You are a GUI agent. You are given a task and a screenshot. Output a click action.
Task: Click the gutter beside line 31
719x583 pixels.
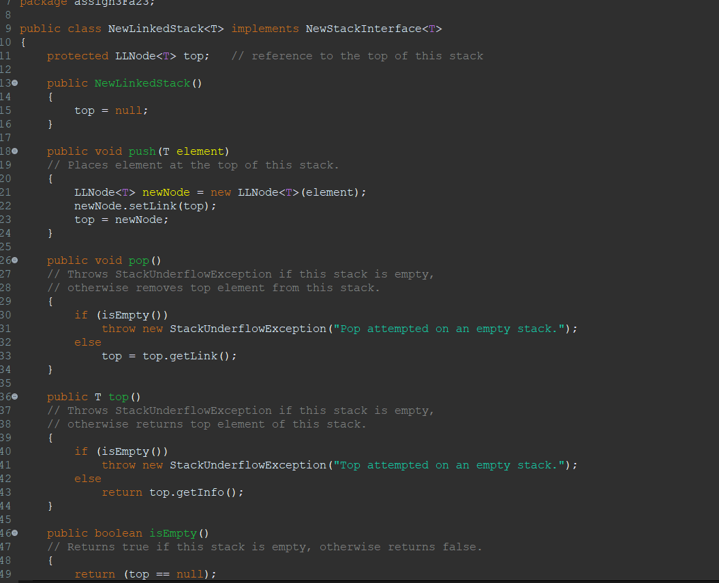(6, 328)
